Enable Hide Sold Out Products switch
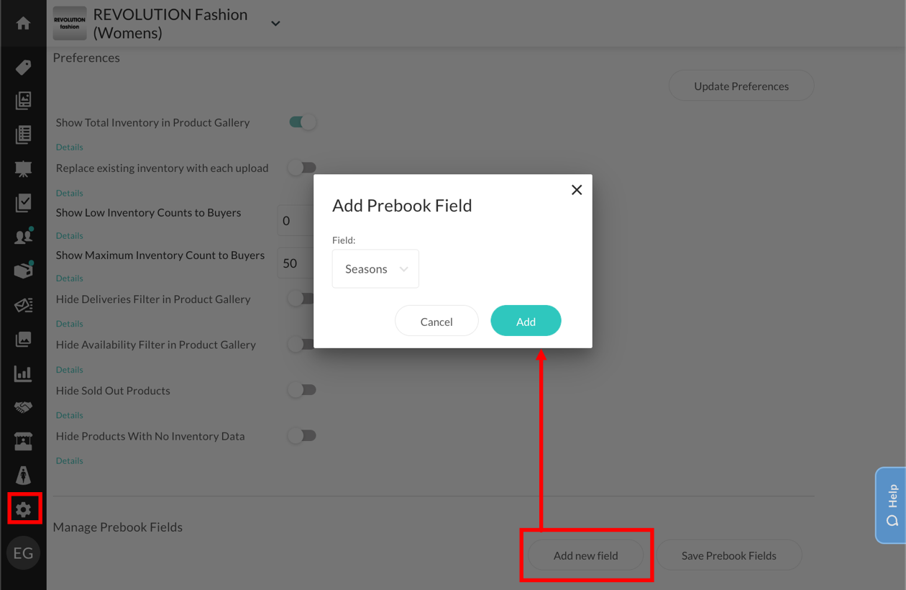 tap(302, 390)
